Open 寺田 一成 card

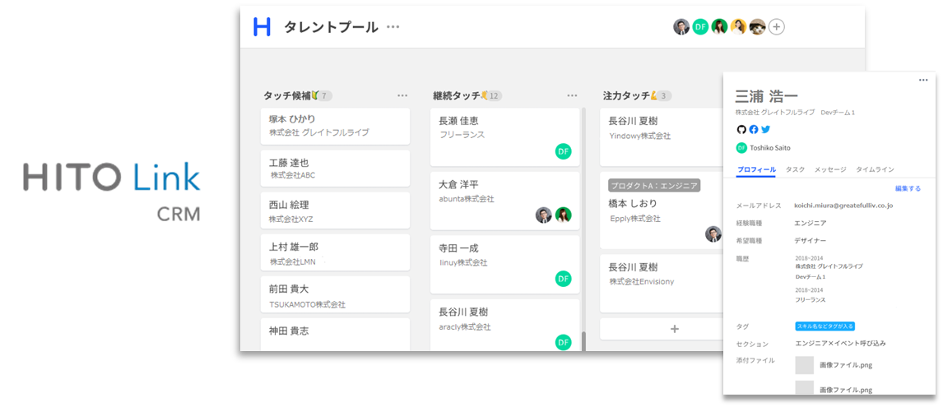click(x=504, y=265)
